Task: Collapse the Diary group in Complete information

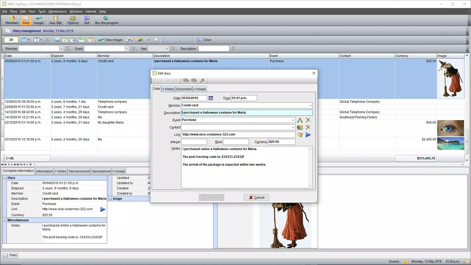Action: pos(5,178)
